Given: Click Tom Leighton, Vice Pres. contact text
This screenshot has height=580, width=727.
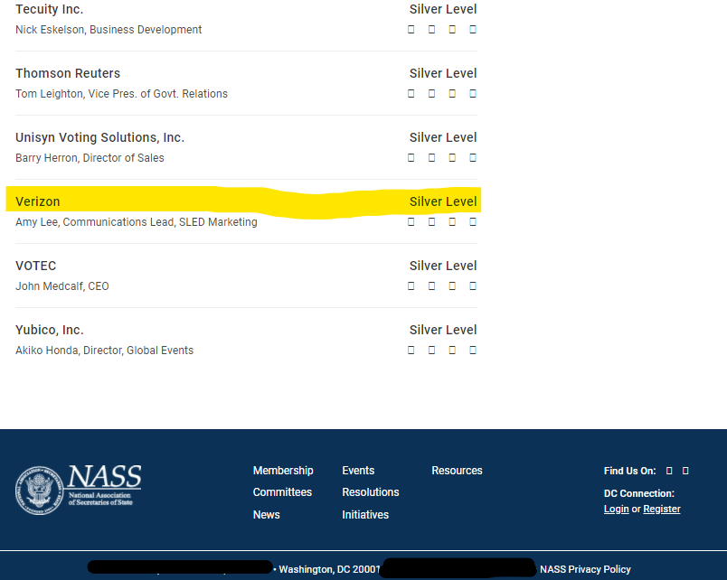Looking at the screenshot, I should (x=121, y=94).
